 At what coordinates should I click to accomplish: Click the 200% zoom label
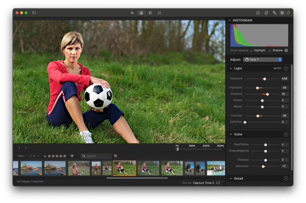click(x=206, y=146)
